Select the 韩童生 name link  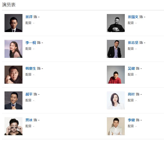[31, 68]
